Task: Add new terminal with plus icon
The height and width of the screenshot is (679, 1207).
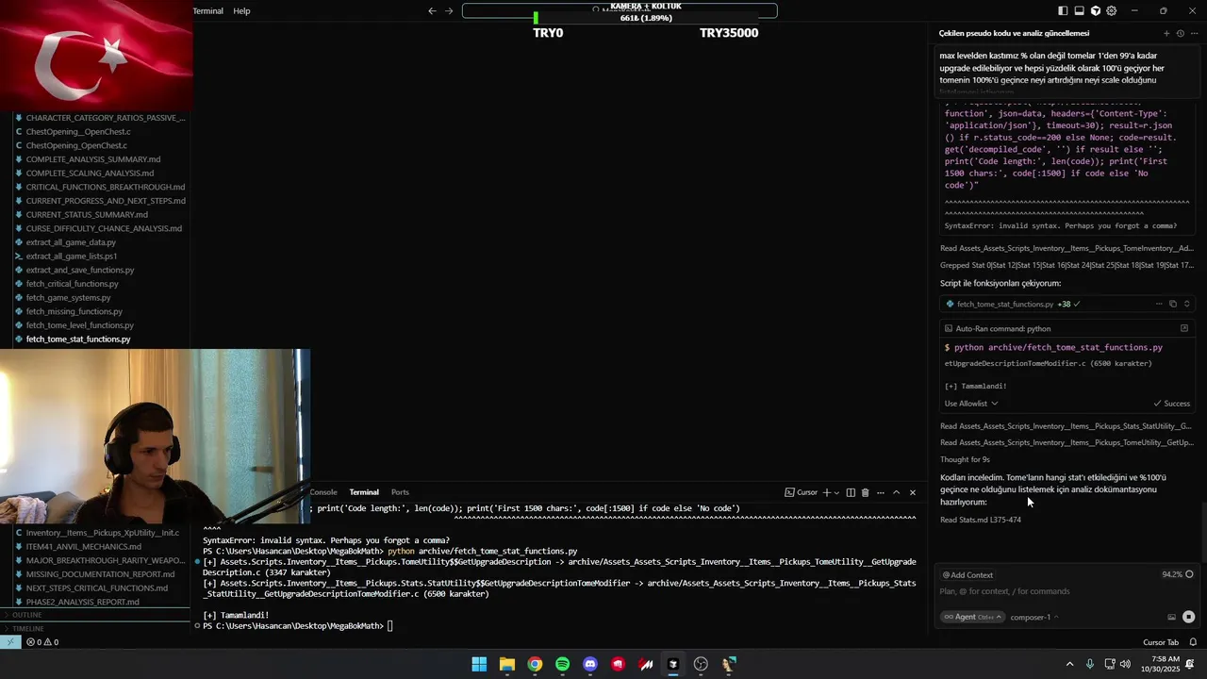Action: (x=827, y=492)
